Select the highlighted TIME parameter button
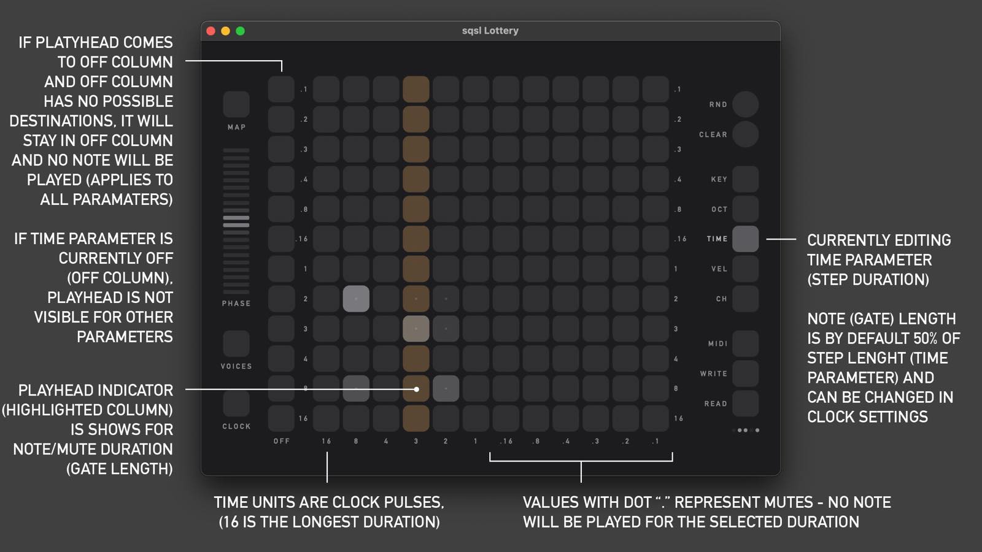The height and width of the screenshot is (552, 982). point(746,239)
